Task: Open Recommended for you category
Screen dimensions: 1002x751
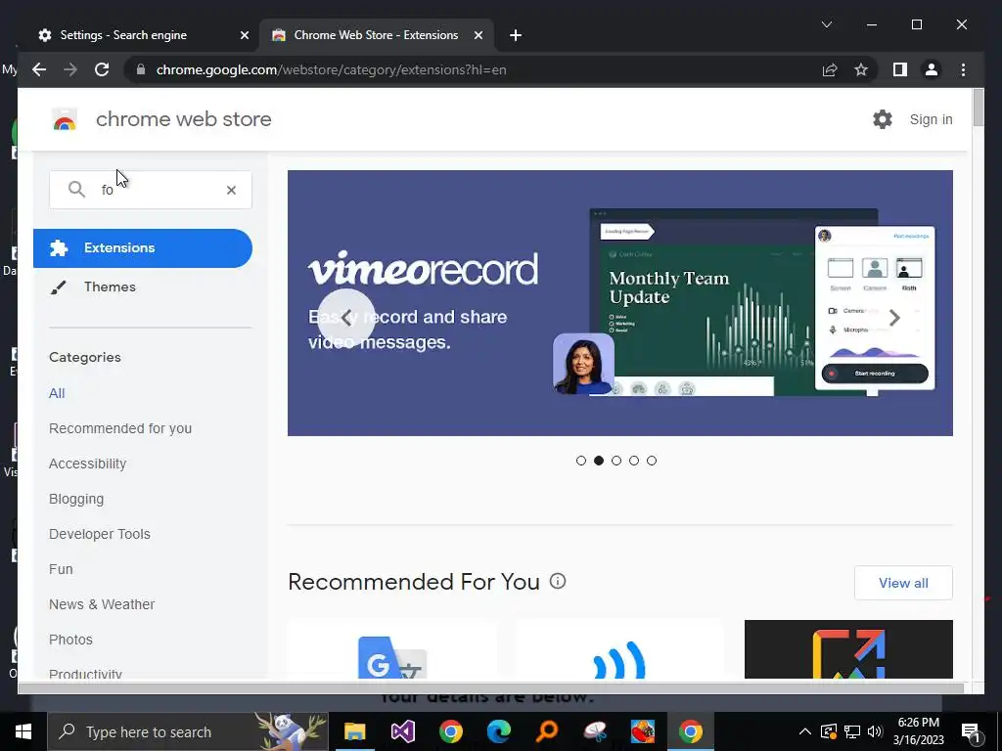Action: 120,428
